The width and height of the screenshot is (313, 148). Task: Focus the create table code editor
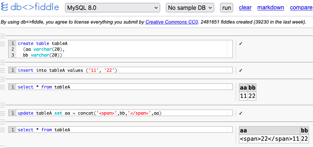tap(123, 49)
